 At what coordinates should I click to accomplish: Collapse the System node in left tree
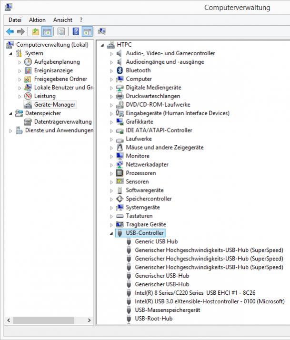10,54
